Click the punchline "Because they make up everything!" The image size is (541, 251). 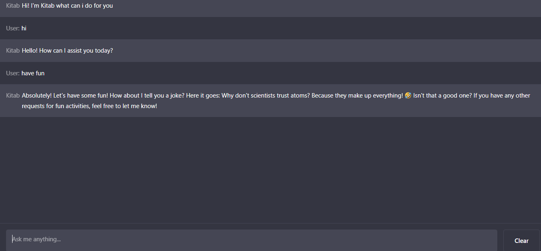pos(357,96)
